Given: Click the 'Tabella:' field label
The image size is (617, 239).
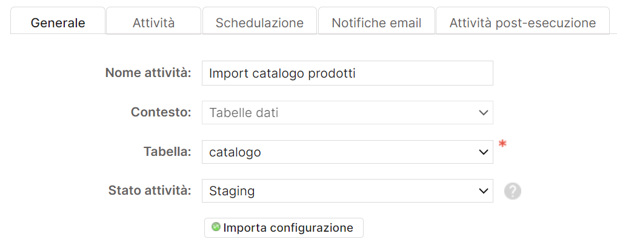Looking at the screenshot, I should [167, 152].
